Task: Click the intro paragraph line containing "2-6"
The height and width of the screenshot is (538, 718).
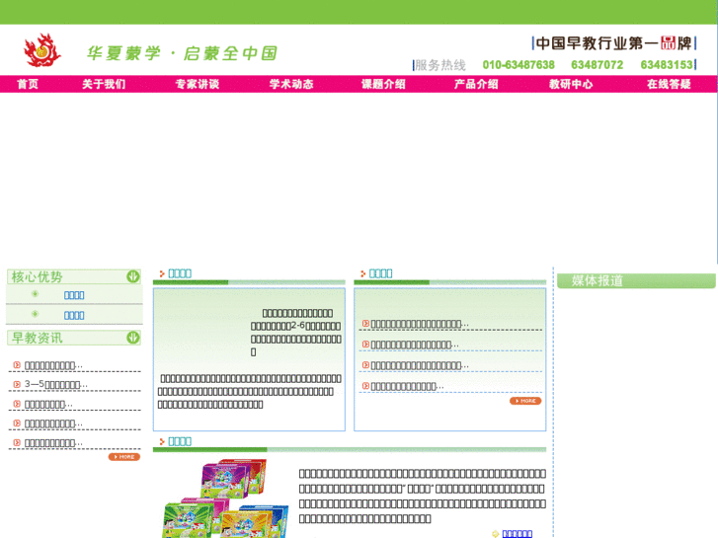Action: [295, 326]
